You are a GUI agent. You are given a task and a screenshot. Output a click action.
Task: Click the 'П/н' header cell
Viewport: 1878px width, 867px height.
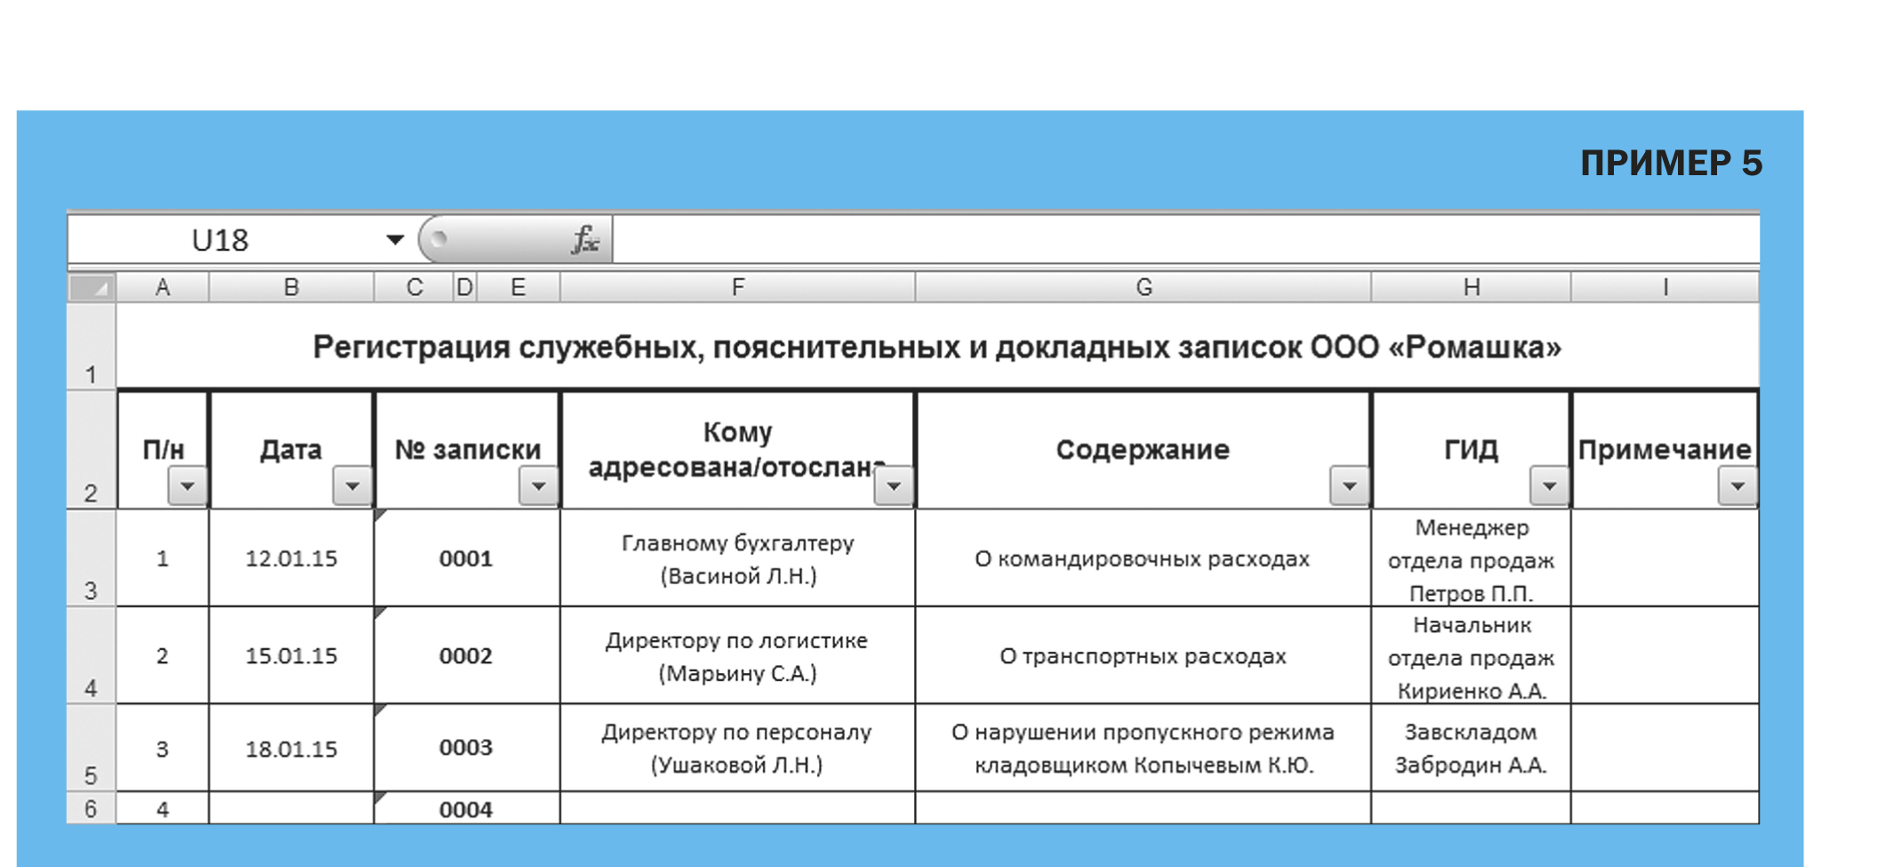[164, 450]
